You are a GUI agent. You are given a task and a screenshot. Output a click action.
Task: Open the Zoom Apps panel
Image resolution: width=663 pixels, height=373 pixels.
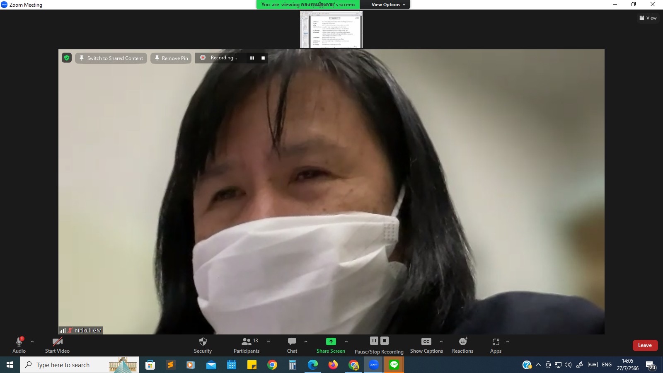(496, 345)
